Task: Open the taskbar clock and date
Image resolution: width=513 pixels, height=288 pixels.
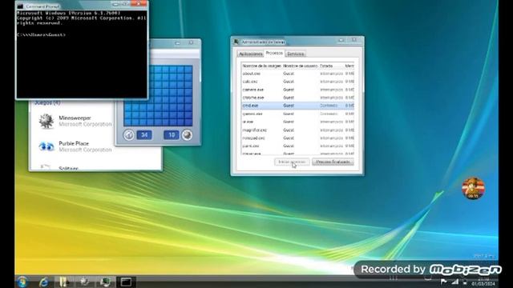Action: (x=483, y=282)
